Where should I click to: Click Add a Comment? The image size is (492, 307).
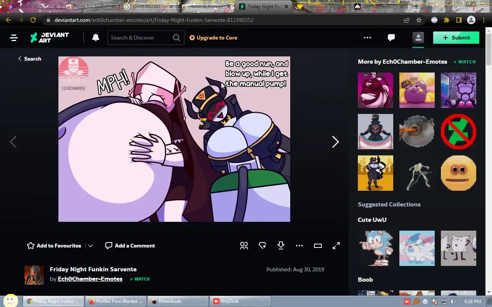[130, 246]
